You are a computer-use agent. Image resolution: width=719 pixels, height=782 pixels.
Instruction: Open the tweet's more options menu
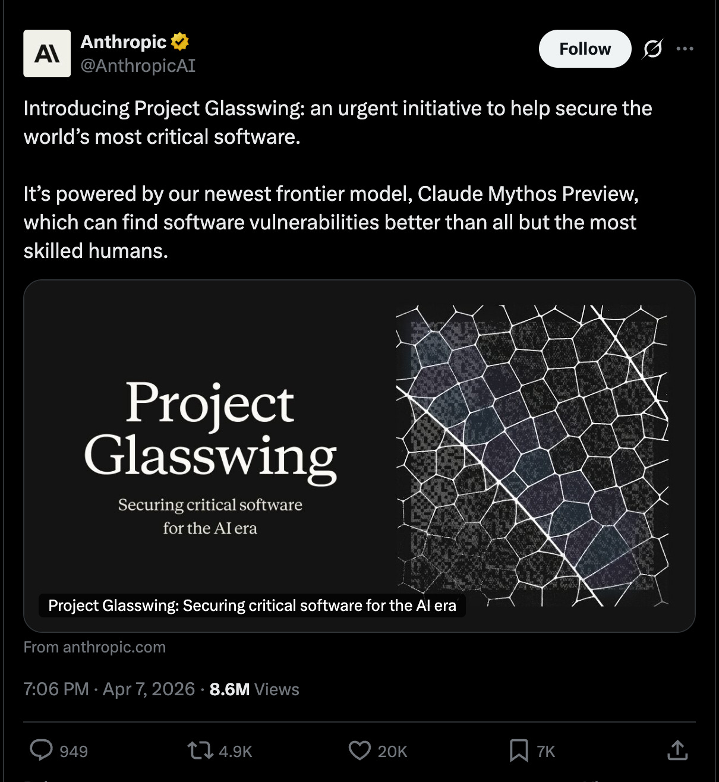pos(685,49)
